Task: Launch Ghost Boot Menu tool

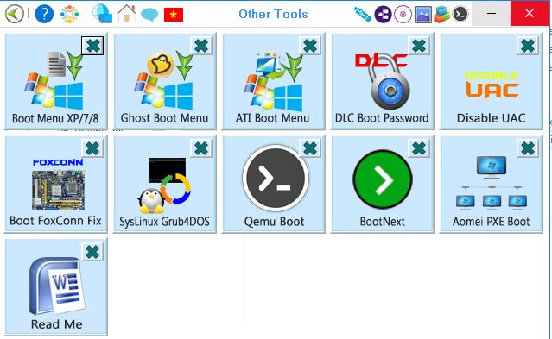Action: tap(165, 81)
